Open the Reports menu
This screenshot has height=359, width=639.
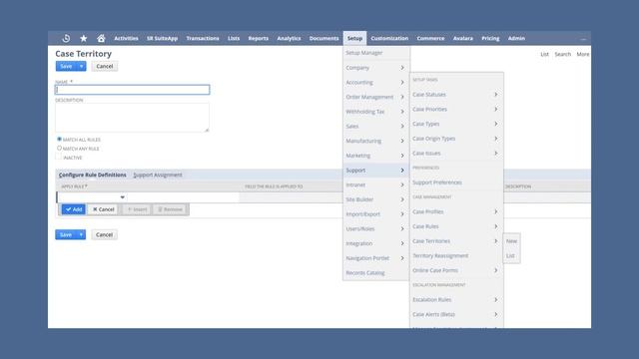pyautogui.click(x=259, y=38)
